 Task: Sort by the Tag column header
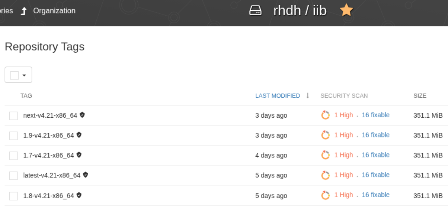click(26, 96)
